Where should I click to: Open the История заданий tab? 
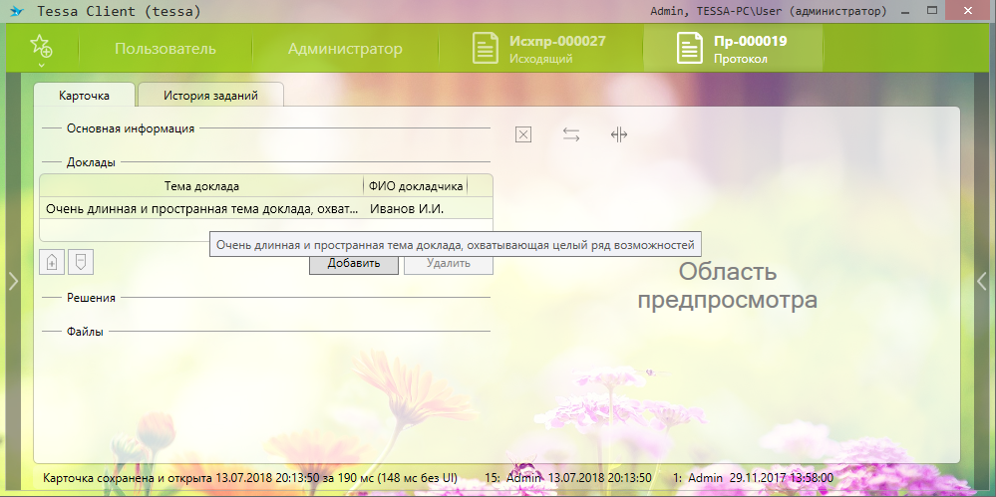pyautogui.click(x=211, y=96)
